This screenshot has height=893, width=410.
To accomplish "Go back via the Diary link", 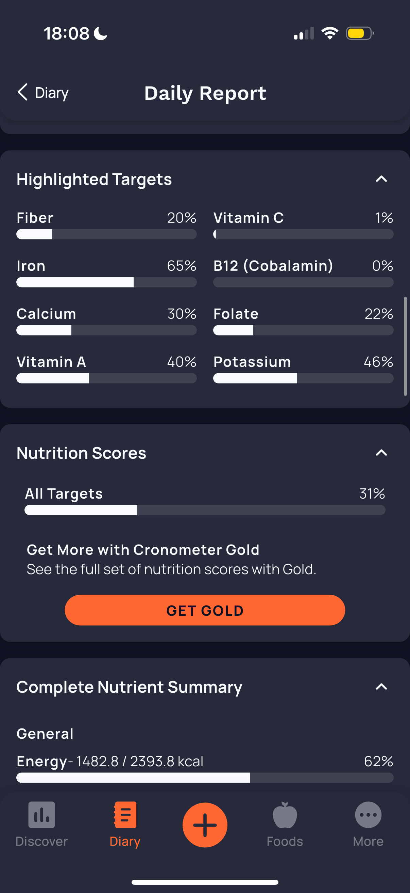I will point(52,93).
